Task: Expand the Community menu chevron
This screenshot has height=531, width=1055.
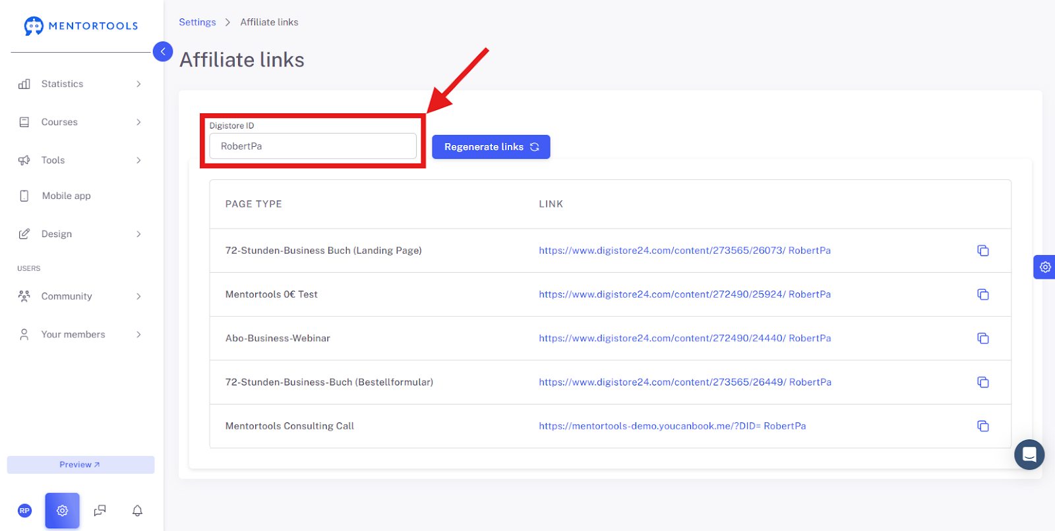Action: pyautogui.click(x=138, y=296)
